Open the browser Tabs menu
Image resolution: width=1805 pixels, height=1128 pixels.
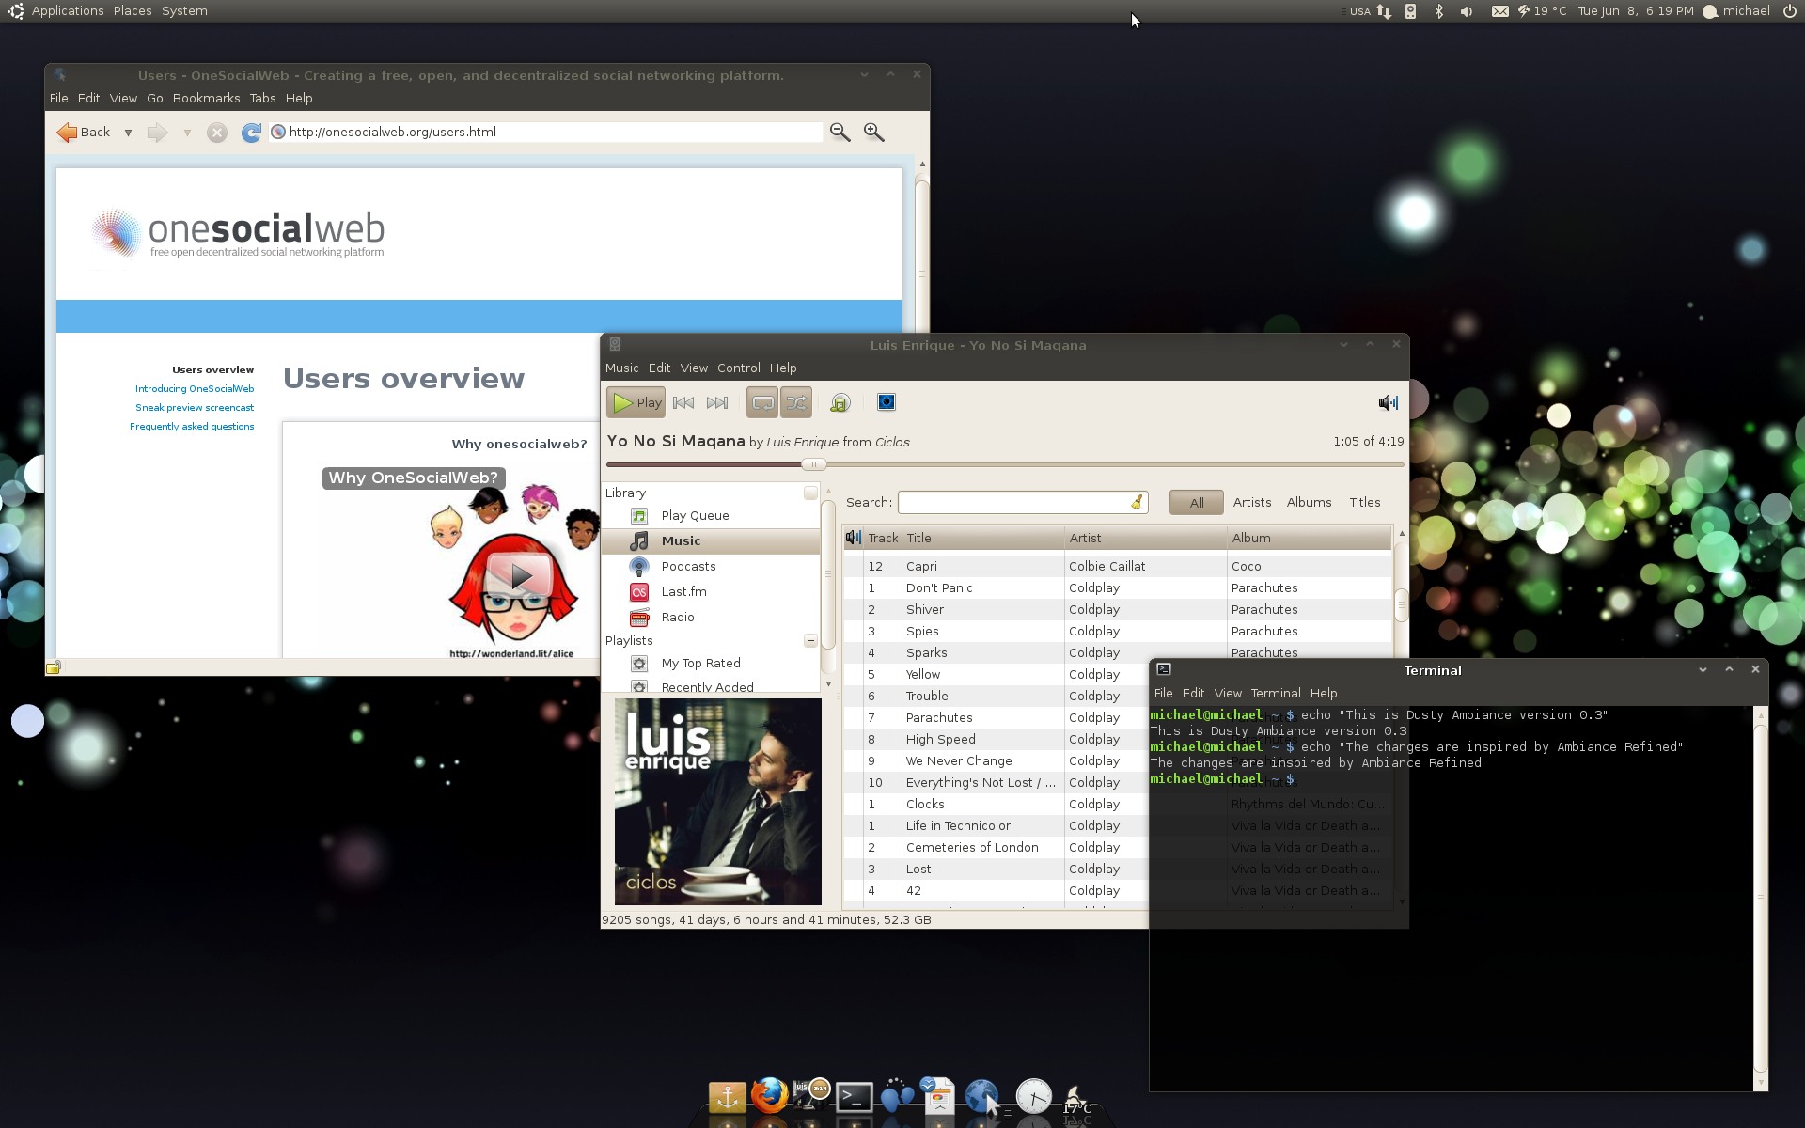(262, 98)
